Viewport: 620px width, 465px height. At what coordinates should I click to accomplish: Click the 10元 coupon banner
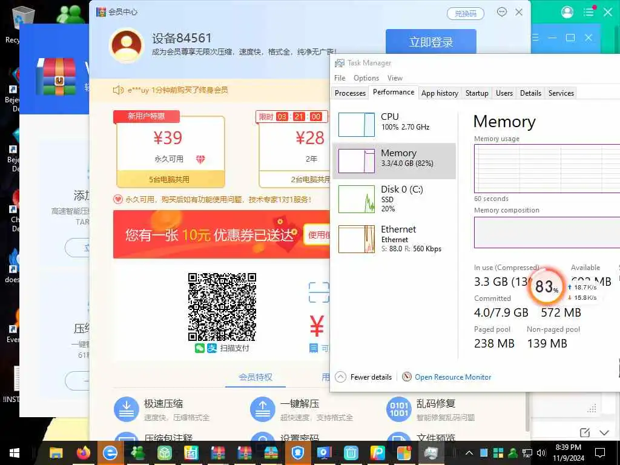point(222,234)
